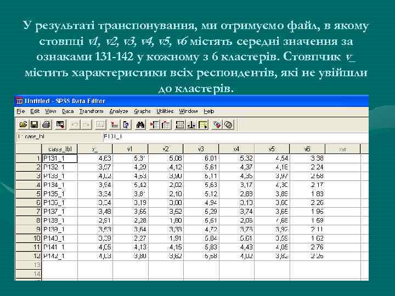The width and height of the screenshot is (395, 296).
Task: Click the Find binoculars icon
Action: 140,124
